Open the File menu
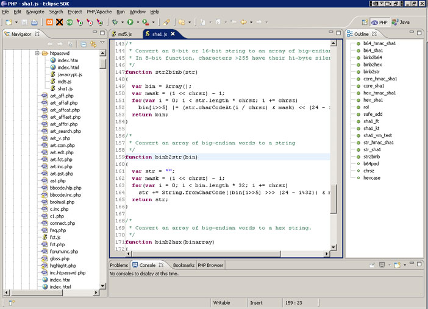428x309 pixels. click(x=5, y=12)
